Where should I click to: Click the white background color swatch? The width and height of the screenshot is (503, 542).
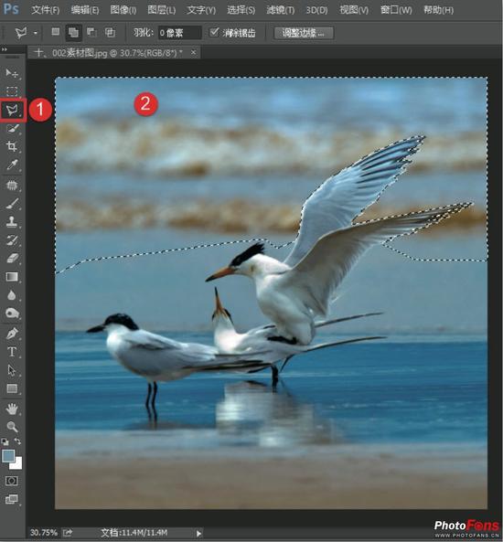tap(17, 465)
